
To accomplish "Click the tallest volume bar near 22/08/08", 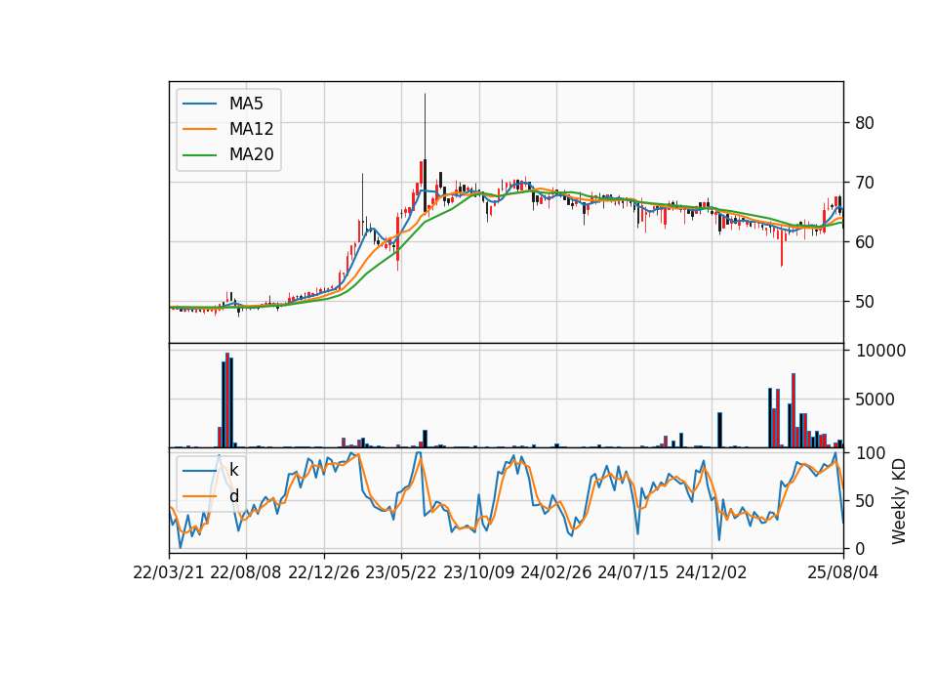I will [227, 400].
